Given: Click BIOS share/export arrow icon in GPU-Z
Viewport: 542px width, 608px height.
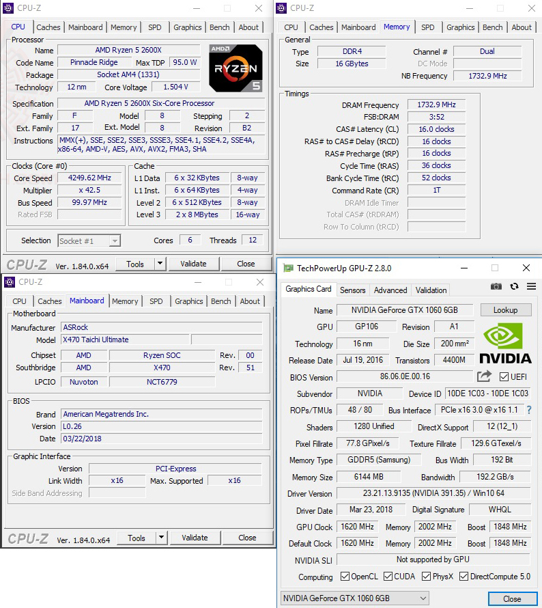Looking at the screenshot, I should click(x=484, y=376).
